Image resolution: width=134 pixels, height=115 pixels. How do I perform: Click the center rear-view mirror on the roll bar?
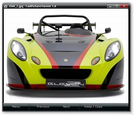pyautogui.click(x=59, y=26)
